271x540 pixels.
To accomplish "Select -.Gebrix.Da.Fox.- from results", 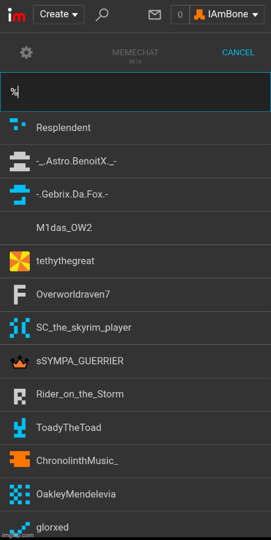I will [135, 195].
